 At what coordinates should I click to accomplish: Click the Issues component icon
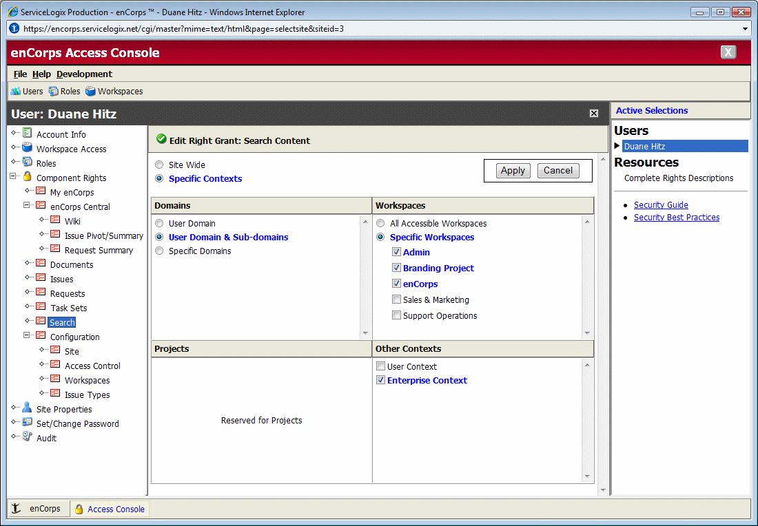tap(41, 277)
